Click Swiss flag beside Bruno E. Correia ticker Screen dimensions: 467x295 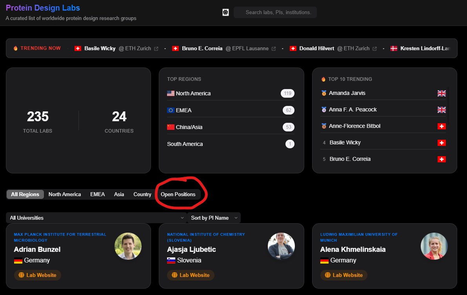point(175,48)
